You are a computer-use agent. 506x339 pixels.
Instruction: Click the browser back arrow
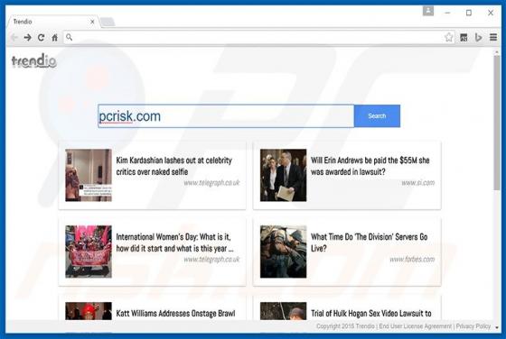14,38
